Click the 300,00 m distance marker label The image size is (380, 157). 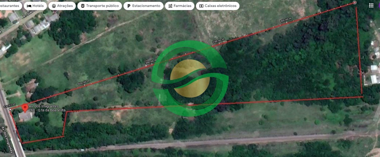pyautogui.click(x=151, y=62)
